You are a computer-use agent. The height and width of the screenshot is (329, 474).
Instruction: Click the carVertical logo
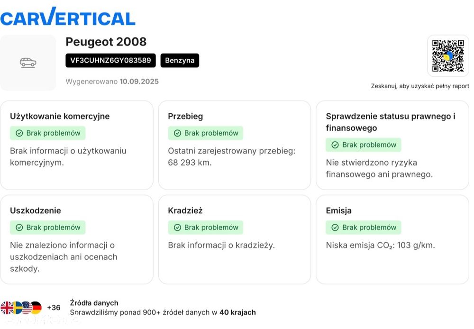point(68,17)
